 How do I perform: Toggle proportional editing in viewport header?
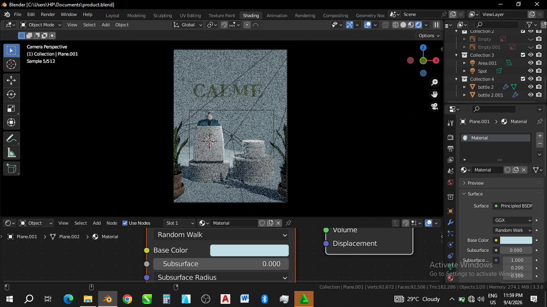click(247, 25)
